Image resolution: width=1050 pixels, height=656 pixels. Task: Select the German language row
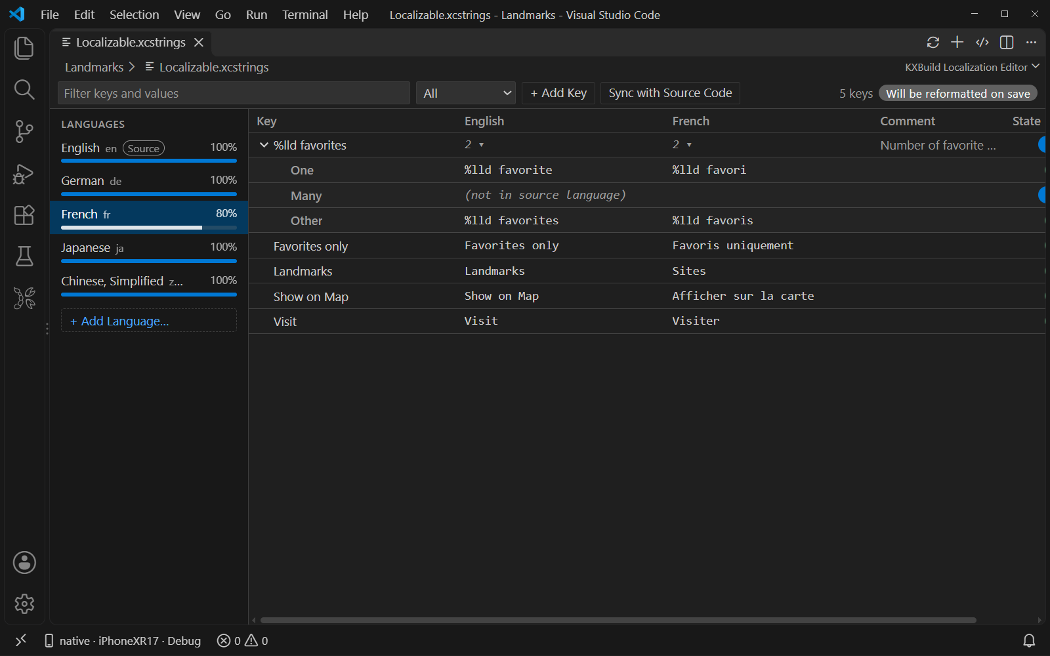149,184
